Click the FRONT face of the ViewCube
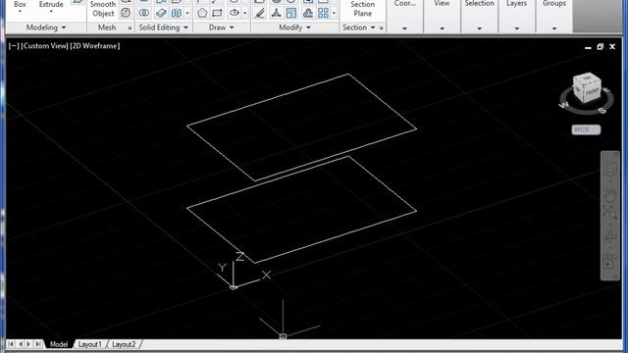 coord(592,92)
